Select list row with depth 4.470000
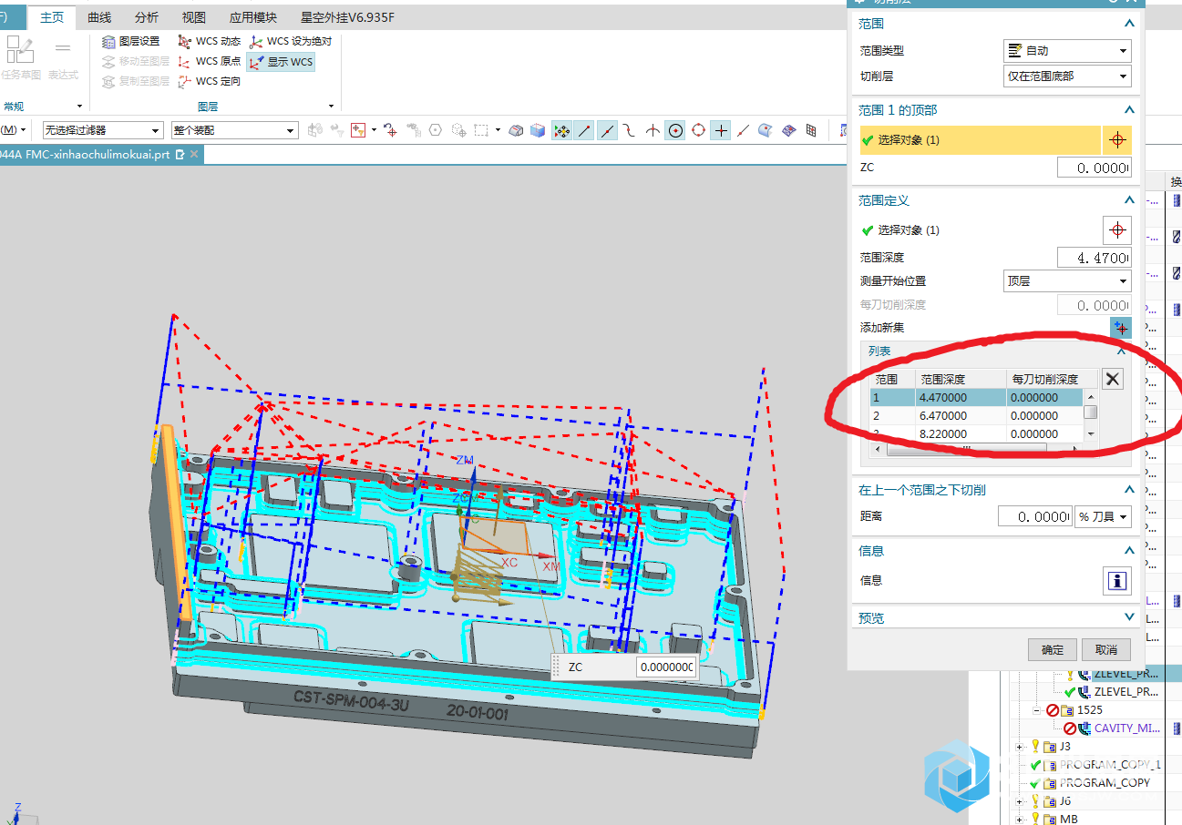Screen dimensions: 1182x825 coord(976,397)
